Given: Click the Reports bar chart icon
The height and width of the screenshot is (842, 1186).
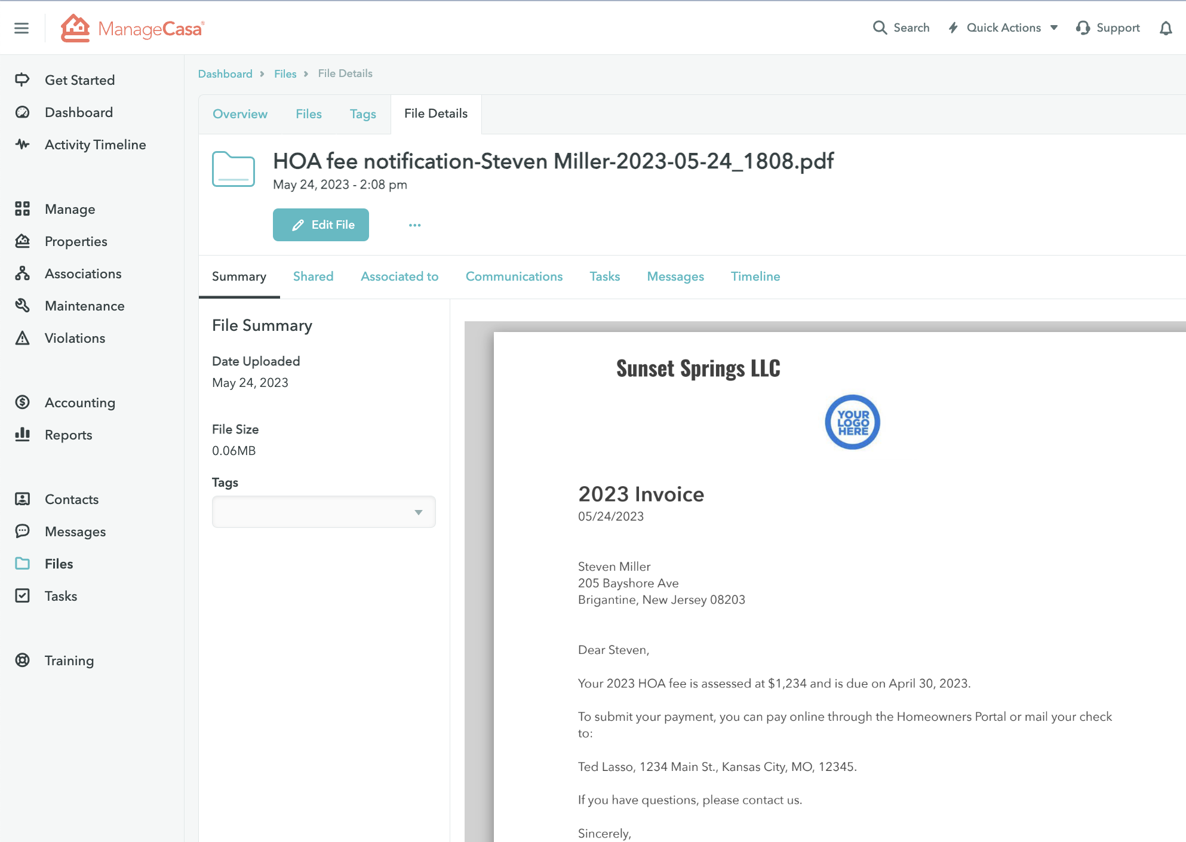Looking at the screenshot, I should click(22, 434).
